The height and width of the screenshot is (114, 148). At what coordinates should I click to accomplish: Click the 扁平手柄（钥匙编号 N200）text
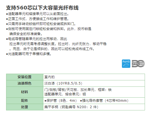(71, 107)
